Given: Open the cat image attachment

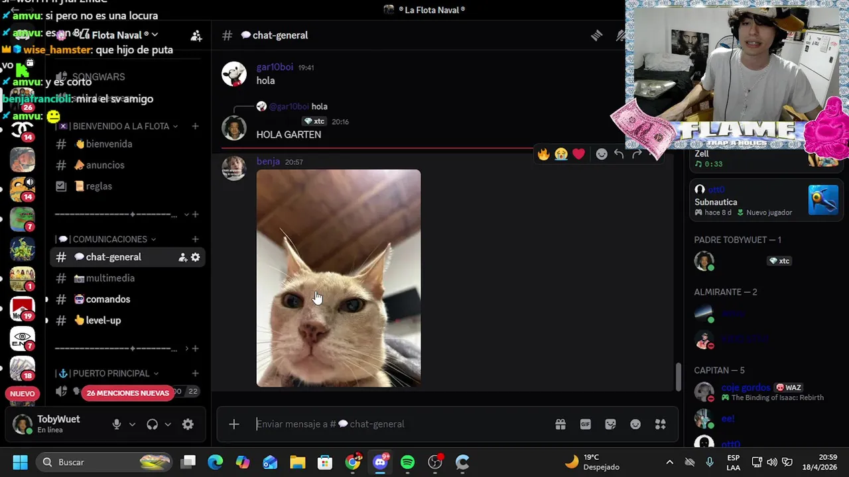Looking at the screenshot, I should [338, 278].
